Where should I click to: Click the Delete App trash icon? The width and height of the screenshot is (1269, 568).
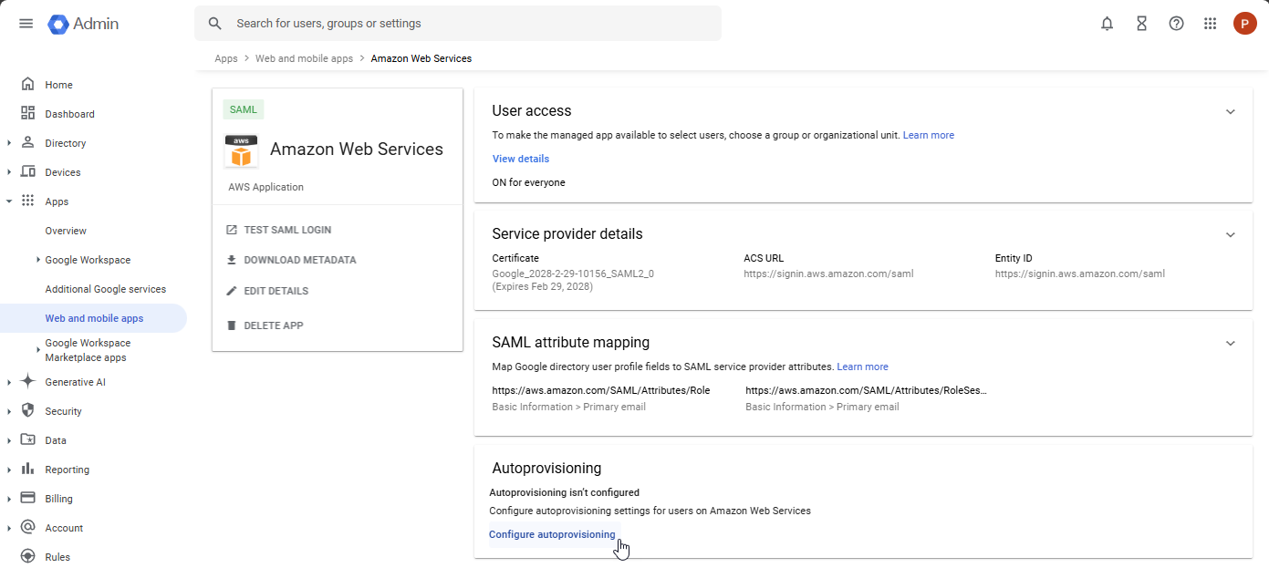232,325
